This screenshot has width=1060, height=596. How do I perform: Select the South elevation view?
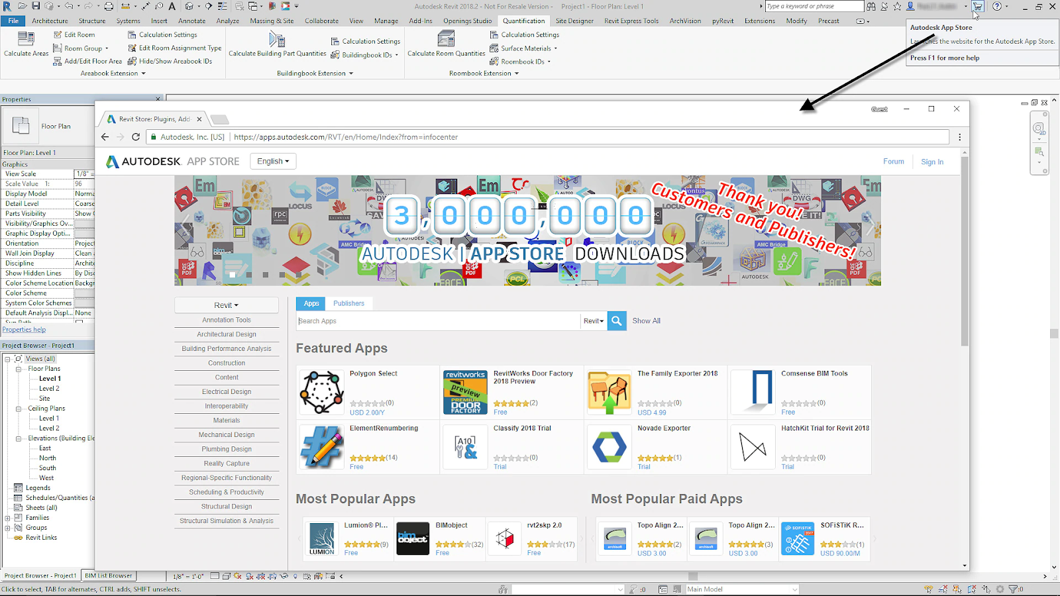[47, 468]
